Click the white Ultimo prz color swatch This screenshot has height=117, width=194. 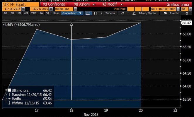pos(9,90)
